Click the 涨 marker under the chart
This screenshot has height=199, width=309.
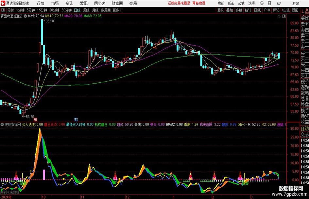(x=35, y=119)
